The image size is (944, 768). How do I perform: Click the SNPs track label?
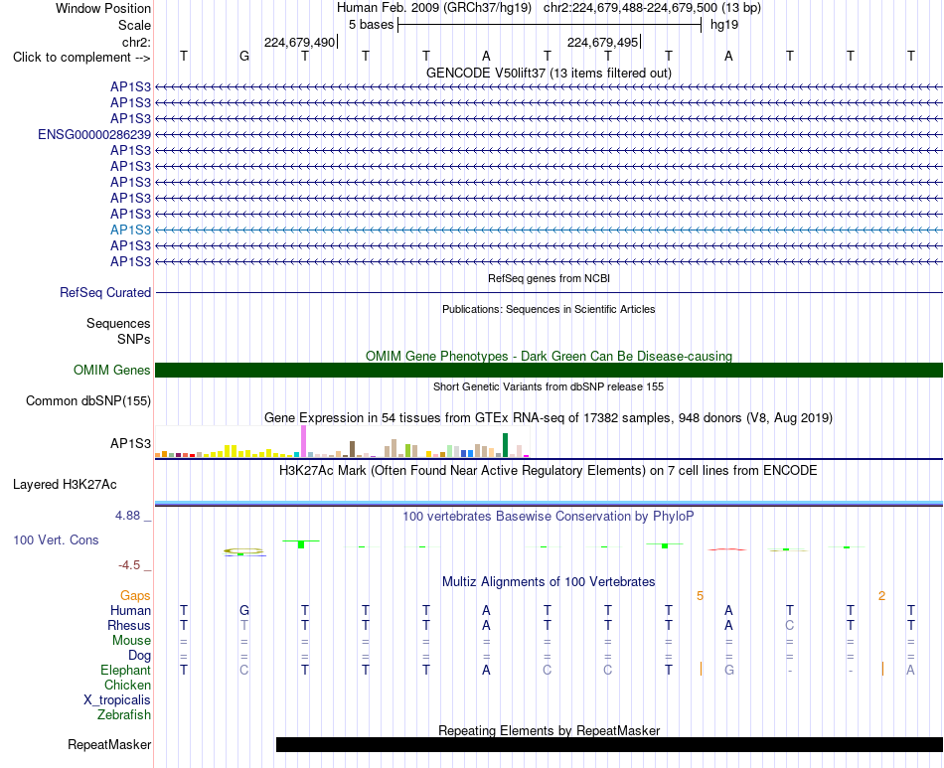point(134,340)
